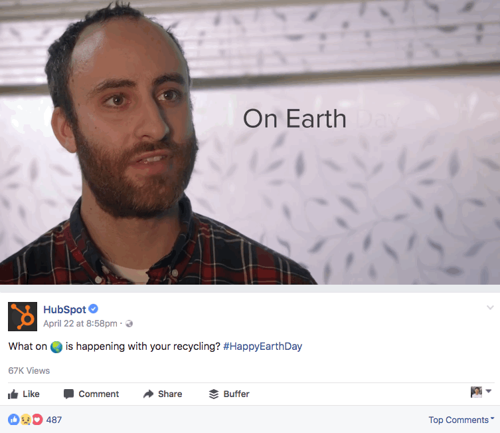Open the post options chevron menu
The width and height of the screenshot is (500, 433).
point(490,307)
